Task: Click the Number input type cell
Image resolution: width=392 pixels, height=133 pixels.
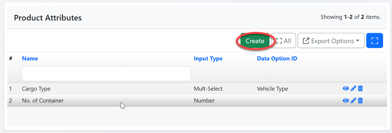Action: pyautogui.click(x=204, y=101)
